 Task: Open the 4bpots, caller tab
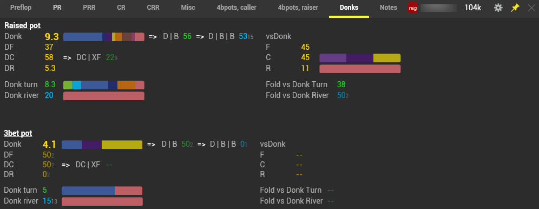pos(236,8)
